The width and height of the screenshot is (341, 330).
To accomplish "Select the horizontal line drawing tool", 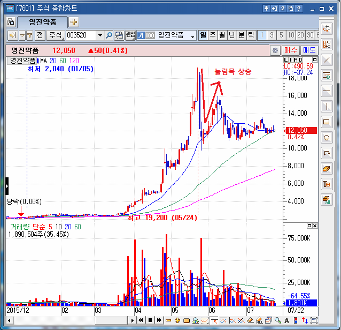I will tap(327, 90).
